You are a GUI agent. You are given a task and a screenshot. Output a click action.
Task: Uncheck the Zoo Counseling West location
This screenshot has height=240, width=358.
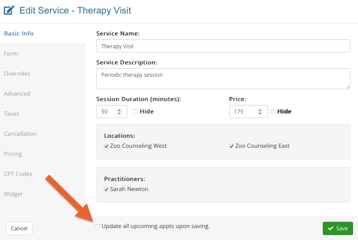tap(106, 146)
